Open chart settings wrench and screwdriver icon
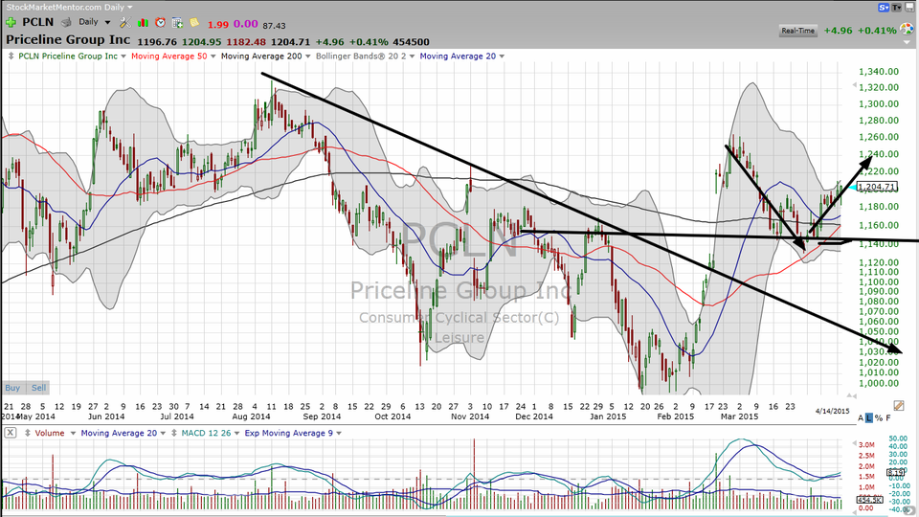Viewport: 919px width, 517px height. click(x=124, y=22)
